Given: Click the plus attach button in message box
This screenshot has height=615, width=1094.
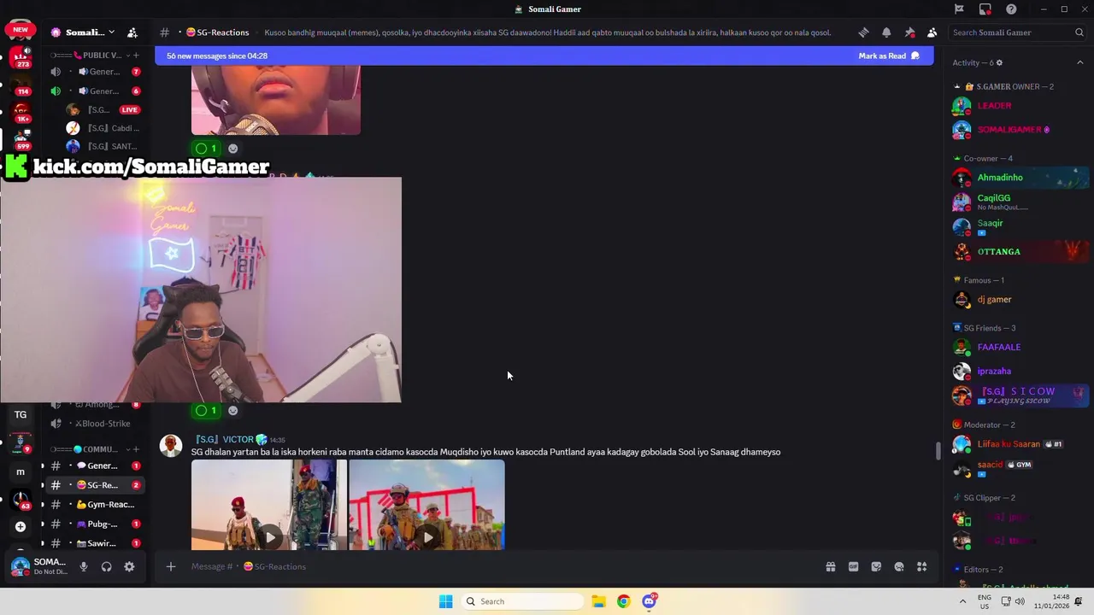Looking at the screenshot, I should pos(171,566).
